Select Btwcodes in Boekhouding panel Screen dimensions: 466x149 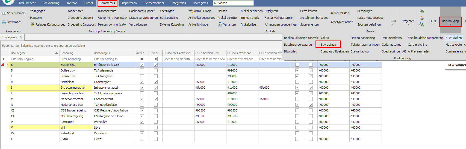click(290, 51)
